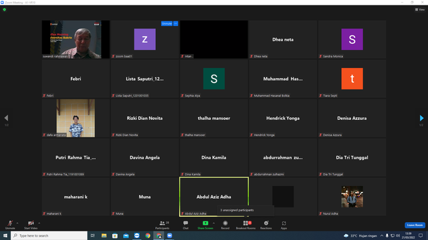Click Muhammad Has... name
This screenshot has height=240, width=428.
pyautogui.click(x=283, y=79)
